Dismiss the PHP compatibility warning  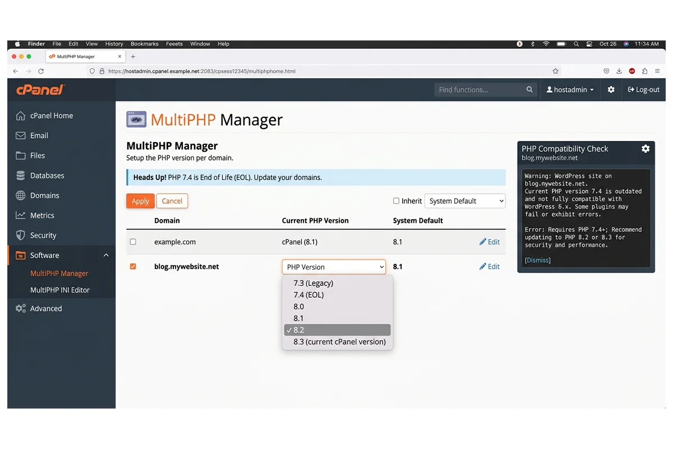[537, 260]
